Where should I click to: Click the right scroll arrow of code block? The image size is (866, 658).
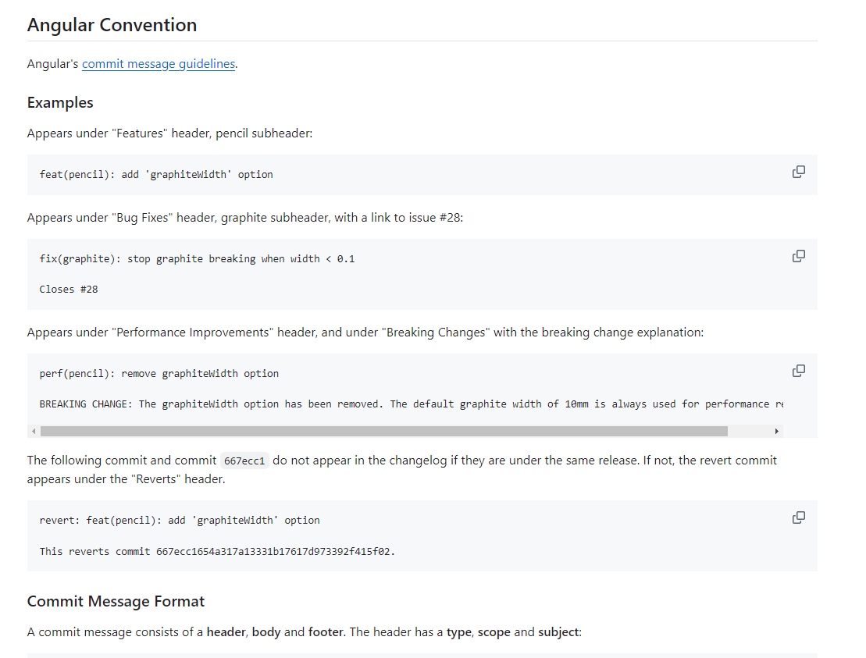pos(776,431)
